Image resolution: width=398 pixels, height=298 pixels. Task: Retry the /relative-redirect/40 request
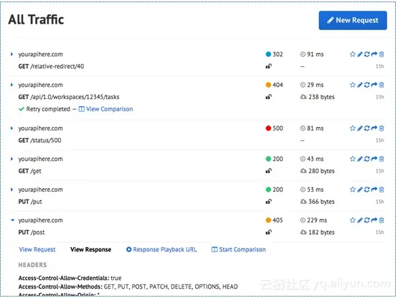click(366, 54)
